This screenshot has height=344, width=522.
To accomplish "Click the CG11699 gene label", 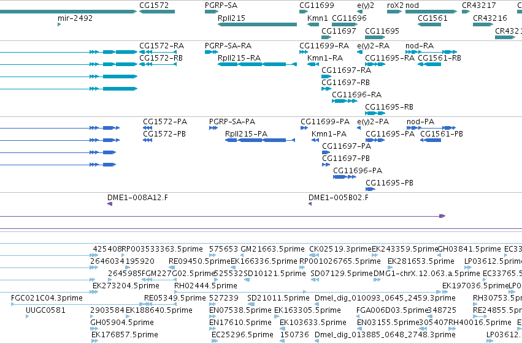I will point(317,6).
